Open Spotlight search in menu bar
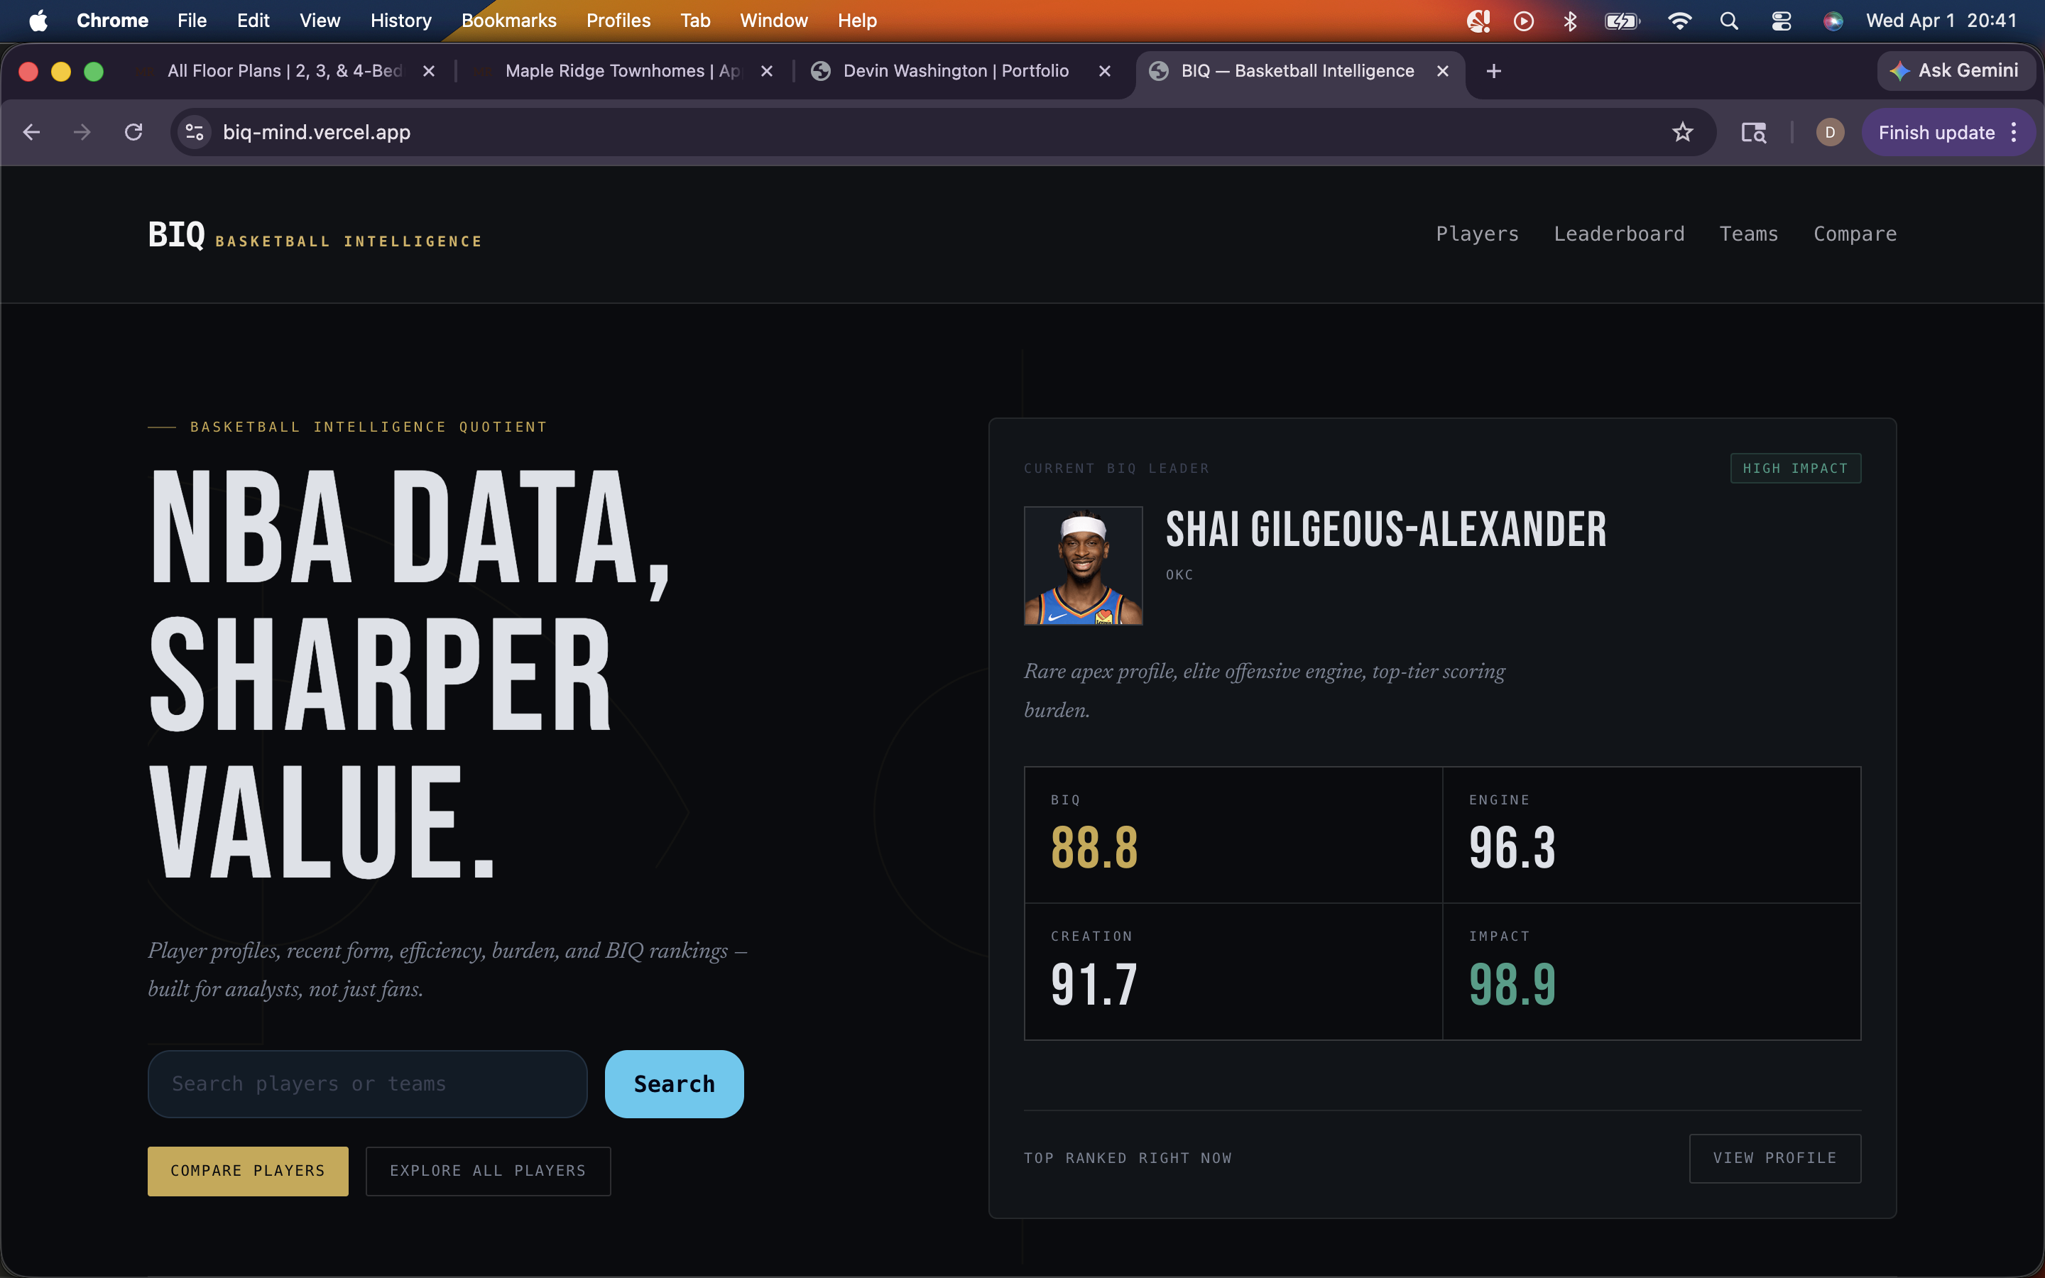Viewport: 2045px width, 1278px height. 1729,21
